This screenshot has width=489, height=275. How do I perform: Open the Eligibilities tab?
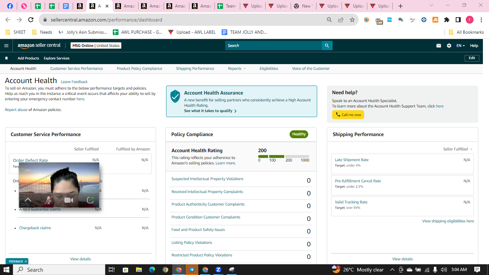(269, 68)
